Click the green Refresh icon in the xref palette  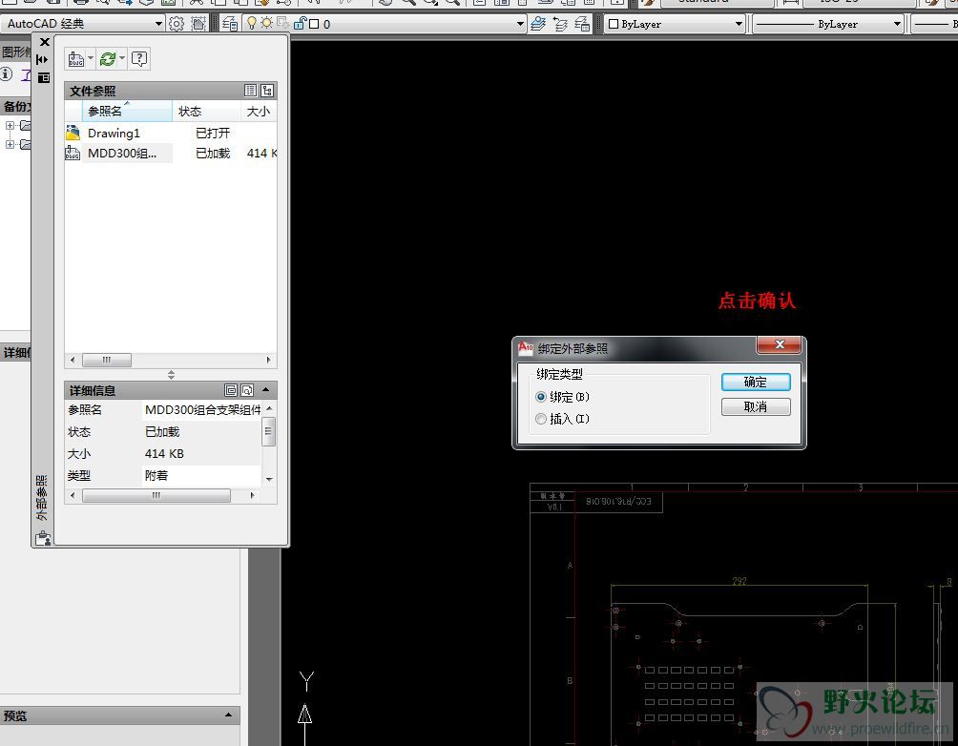[x=108, y=58]
